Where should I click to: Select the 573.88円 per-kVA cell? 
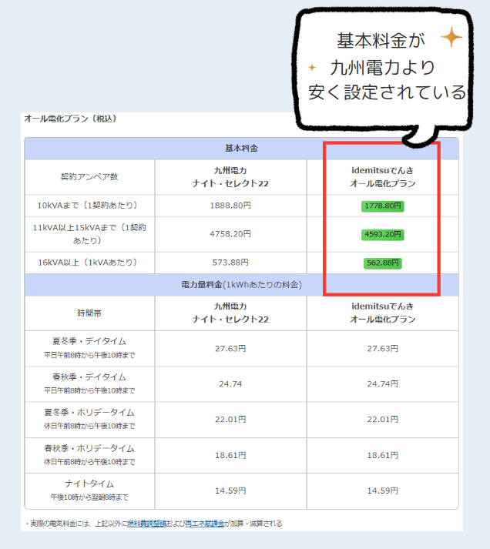pyautogui.click(x=230, y=263)
